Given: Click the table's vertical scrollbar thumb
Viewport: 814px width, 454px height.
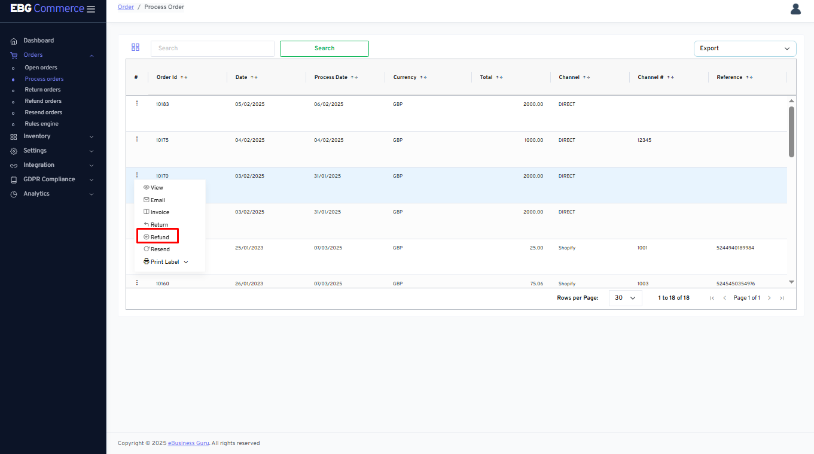Looking at the screenshot, I should pos(791,132).
